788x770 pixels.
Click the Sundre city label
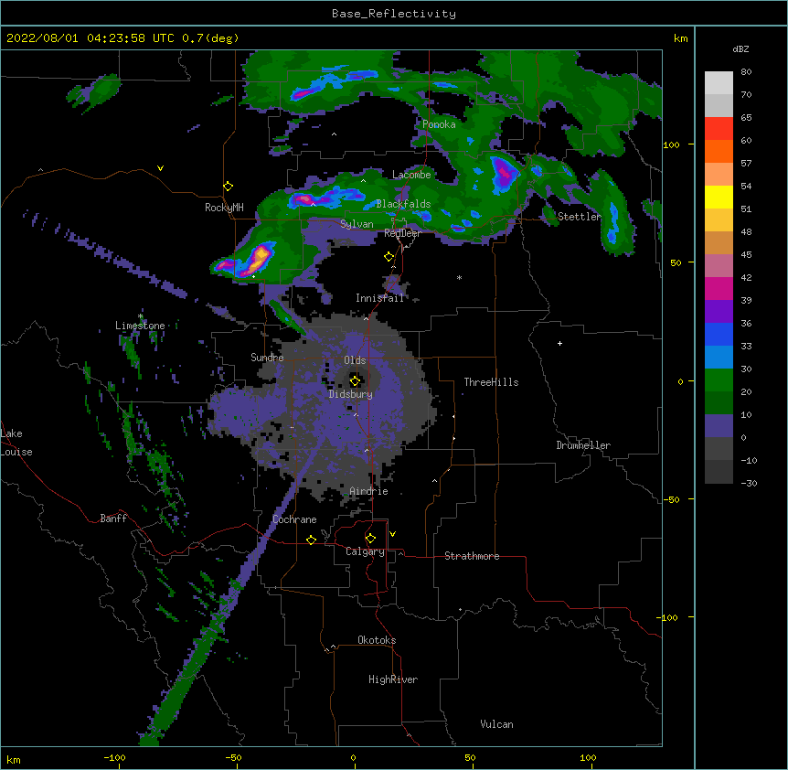pos(267,358)
